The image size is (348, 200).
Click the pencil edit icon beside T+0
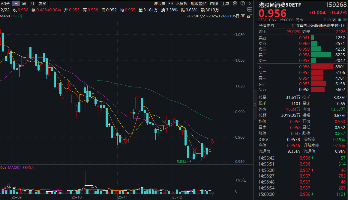[334, 20]
